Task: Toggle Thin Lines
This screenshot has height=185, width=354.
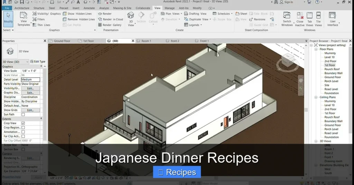Action: [41, 25]
